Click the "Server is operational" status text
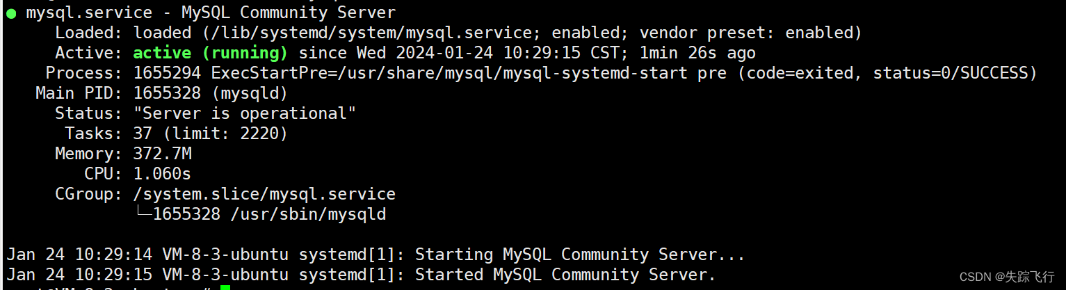The image size is (1066, 290). [245, 113]
